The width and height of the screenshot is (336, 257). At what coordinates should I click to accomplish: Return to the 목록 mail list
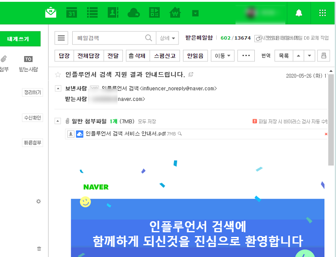point(284,56)
